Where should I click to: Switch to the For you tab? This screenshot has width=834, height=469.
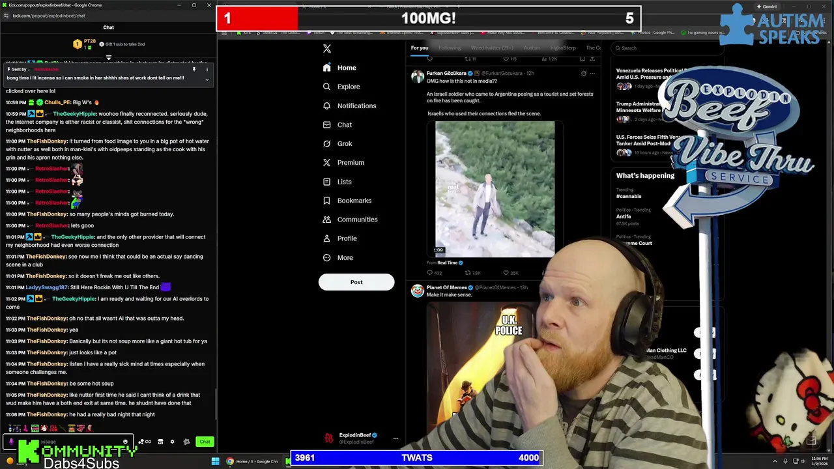[420, 48]
